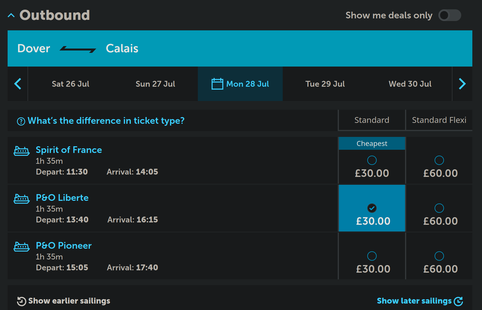Collapse the Outbound section chevron
The image size is (482, 310).
11,15
